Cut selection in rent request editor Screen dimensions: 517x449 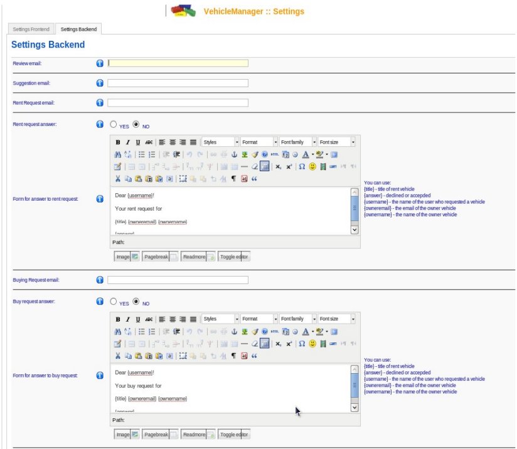(118, 179)
